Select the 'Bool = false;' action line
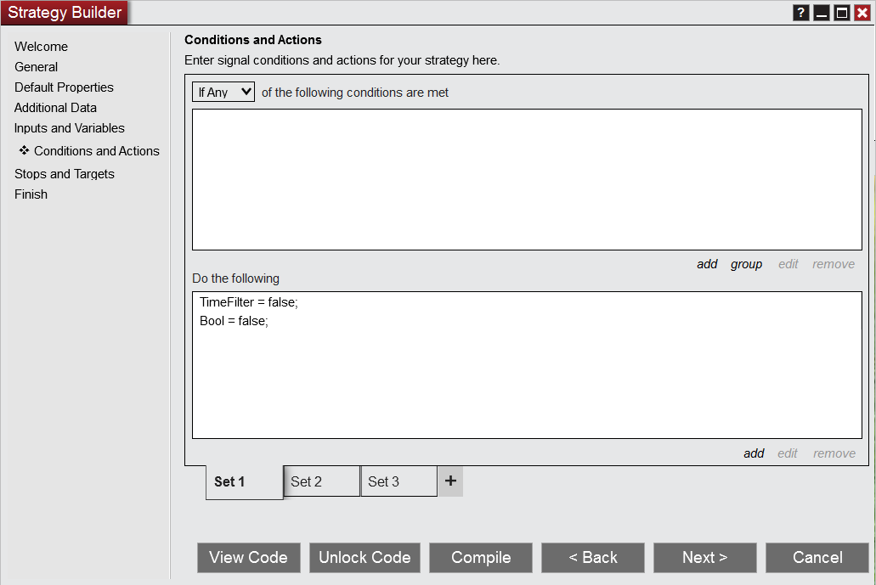The width and height of the screenshot is (876, 585). coord(235,321)
